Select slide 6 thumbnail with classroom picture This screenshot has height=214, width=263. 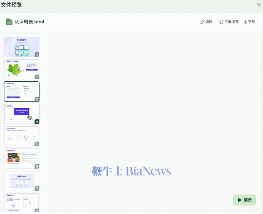[22, 159]
